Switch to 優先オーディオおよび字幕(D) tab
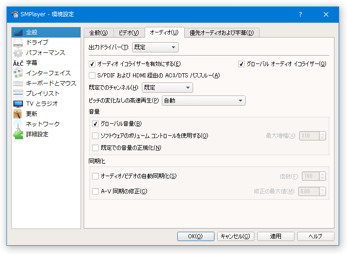Screen dimensions: 347x254 click(222, 33)
